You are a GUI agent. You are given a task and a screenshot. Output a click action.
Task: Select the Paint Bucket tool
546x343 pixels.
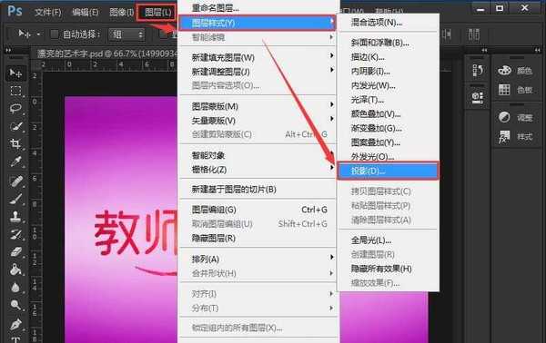15,269
